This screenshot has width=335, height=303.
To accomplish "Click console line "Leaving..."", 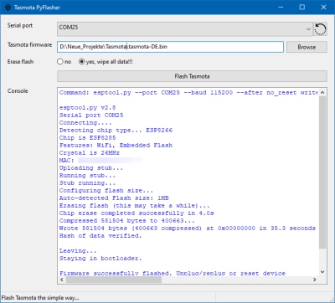I will (78, 251).
